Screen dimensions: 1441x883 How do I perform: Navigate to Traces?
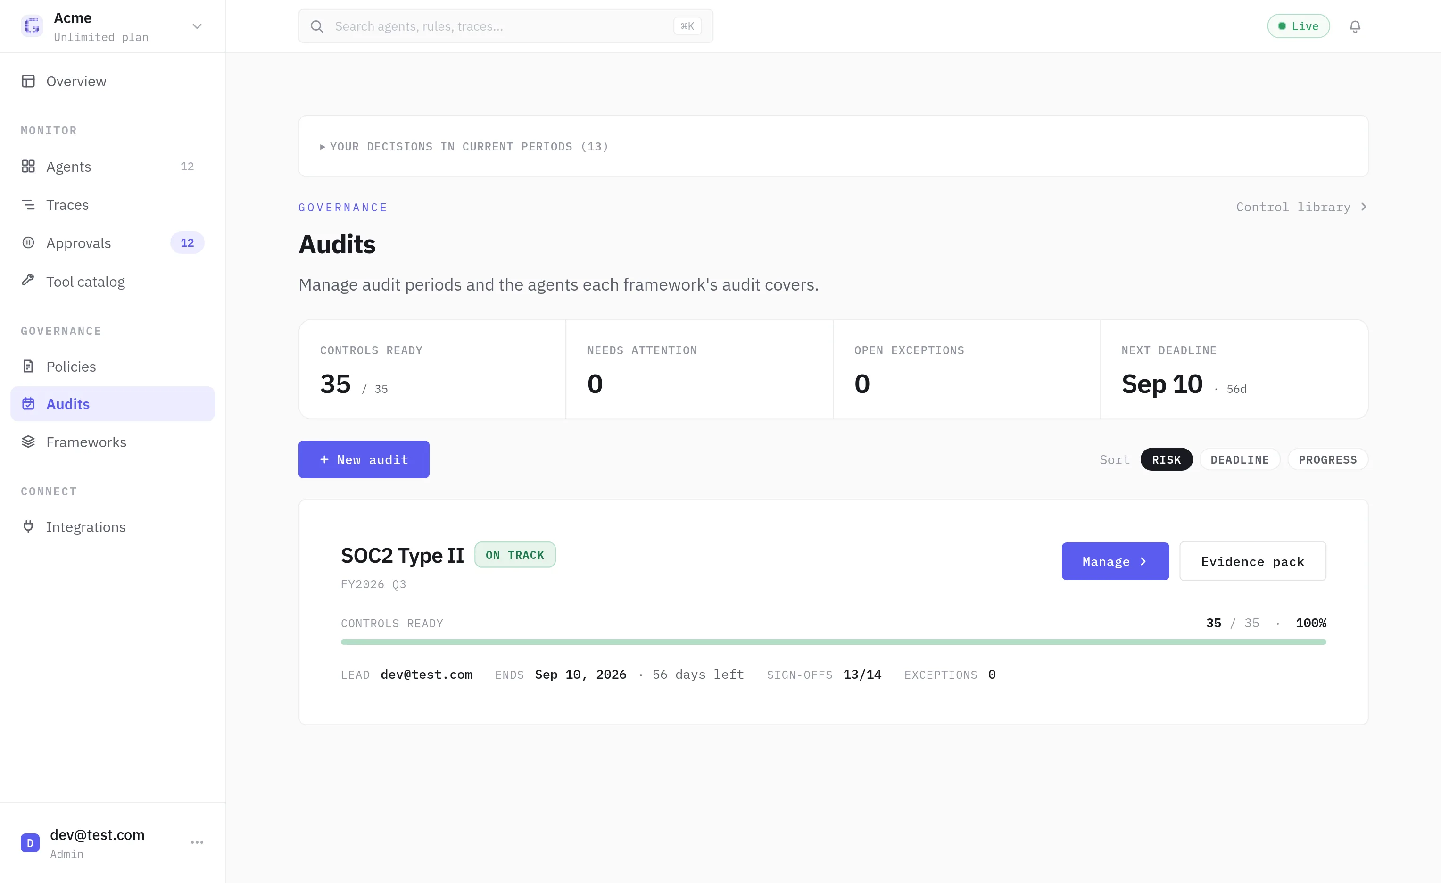click(x=113, y=205)
